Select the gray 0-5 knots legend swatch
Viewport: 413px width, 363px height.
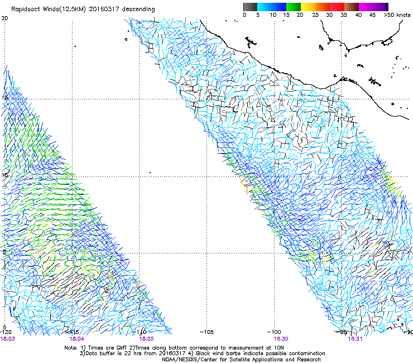(250, 7)
